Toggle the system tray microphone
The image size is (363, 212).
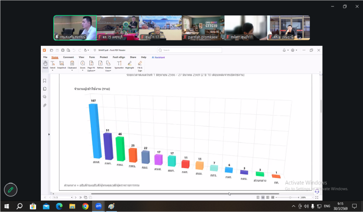coord(312,206)
